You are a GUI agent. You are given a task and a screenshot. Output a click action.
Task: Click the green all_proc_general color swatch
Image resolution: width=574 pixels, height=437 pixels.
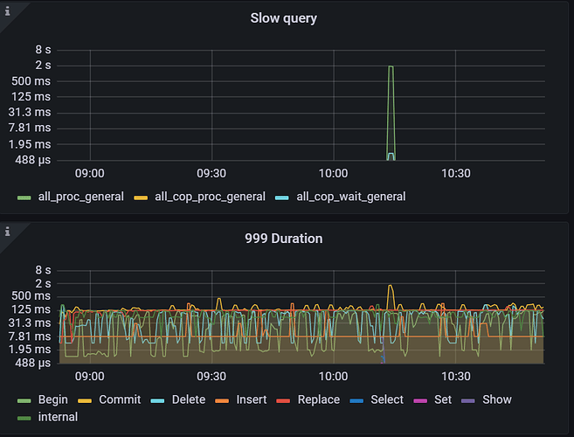pyautogui.click(x=24, y=198)
